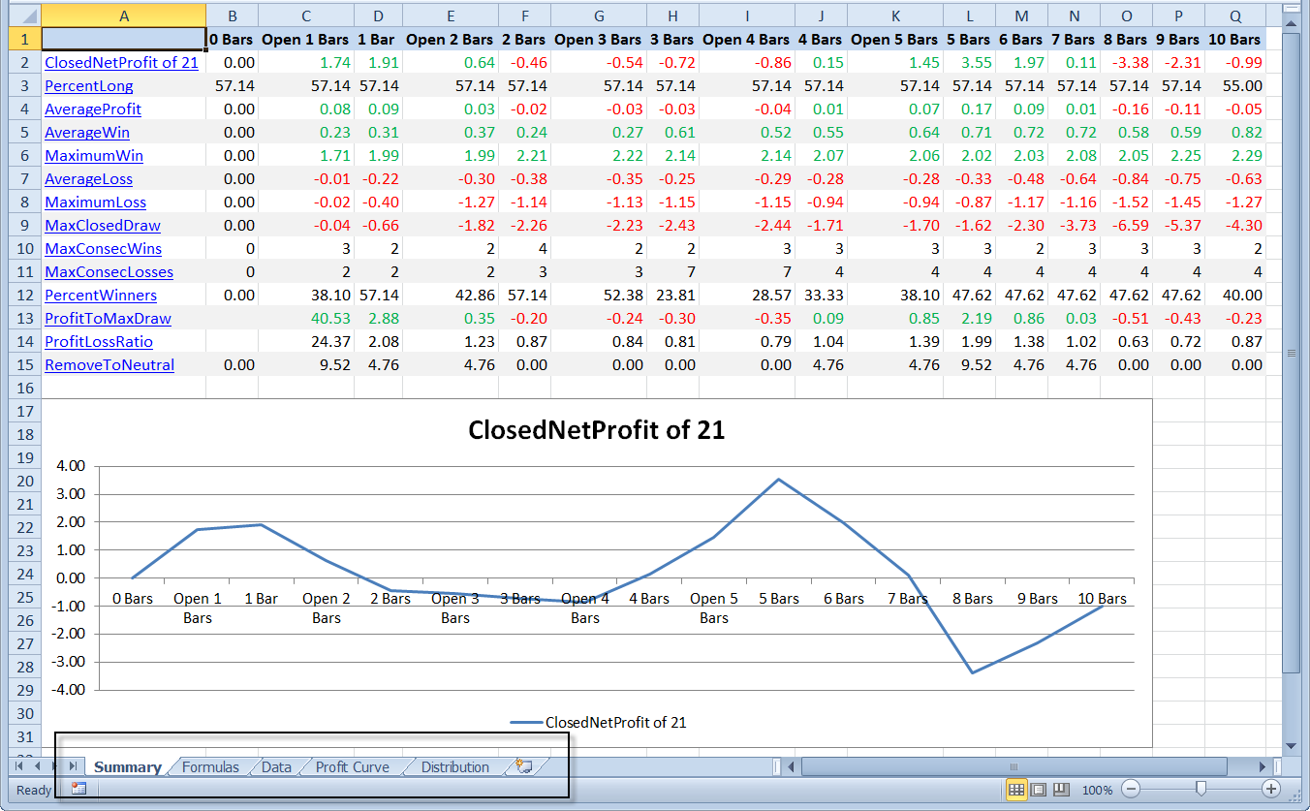Switch to Normal view in status bar
This screenshot has width=1310, height=811.
(x=1016, y=790)
